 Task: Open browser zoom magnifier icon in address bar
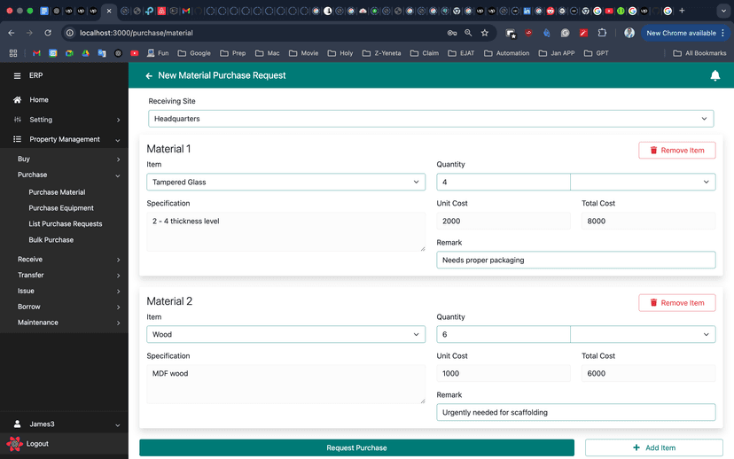tap(468, 33)
